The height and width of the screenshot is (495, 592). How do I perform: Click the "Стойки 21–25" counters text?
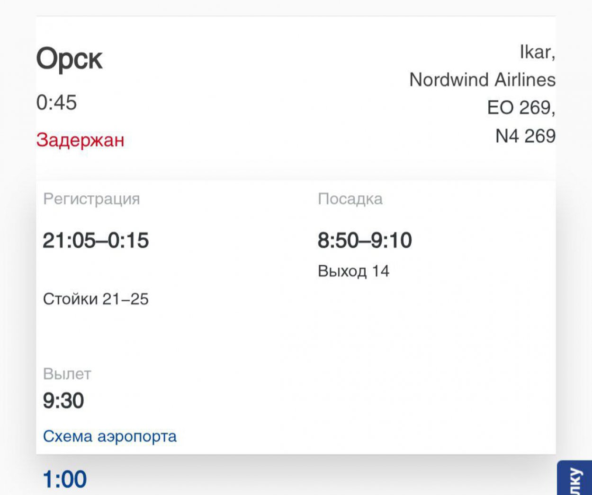pyautogui.click(x=96, y=299)
